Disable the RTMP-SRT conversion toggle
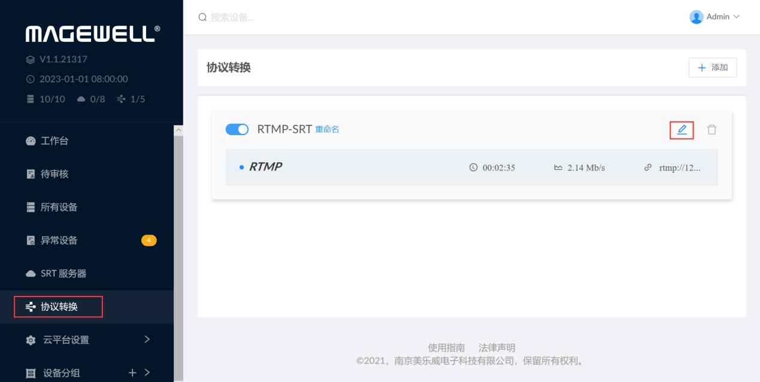Viewport: 760px width, 382px height. pos(237,129)
